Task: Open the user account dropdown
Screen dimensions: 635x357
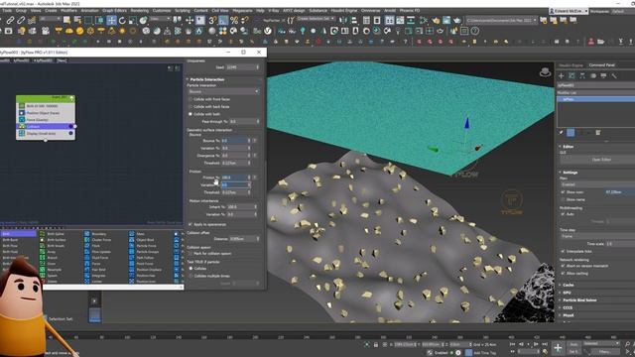Action: point(569,11)
